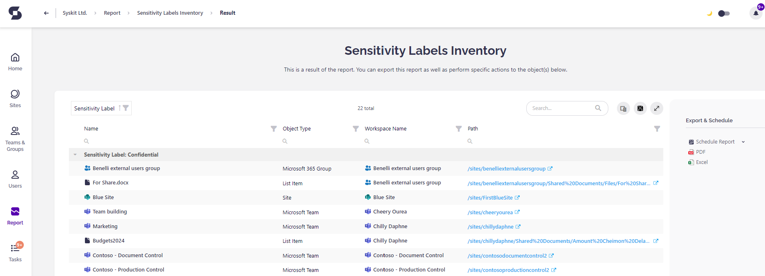The height and width of the screenshot is (276, 765).
Task: Select the Budgets2024 row
Action: [366, 241]
